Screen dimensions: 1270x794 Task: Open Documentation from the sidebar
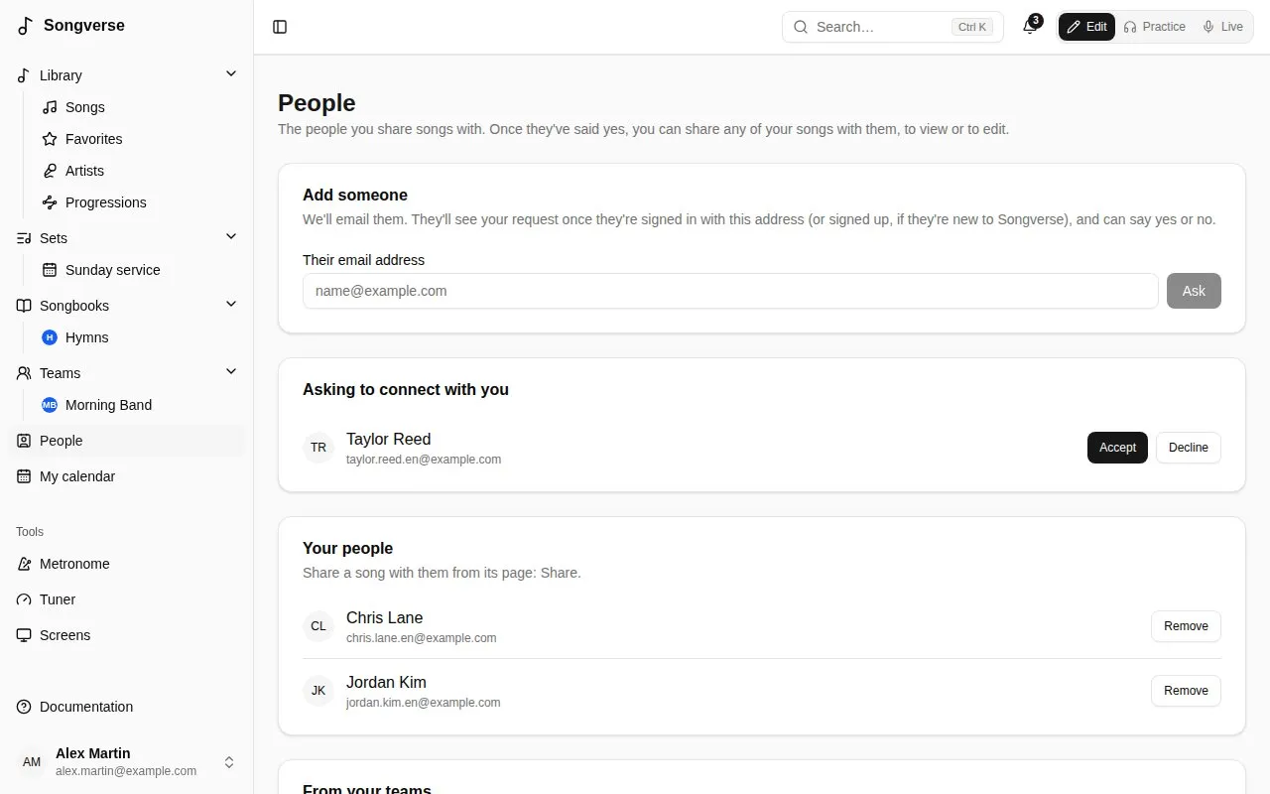[x=127, y=707]
